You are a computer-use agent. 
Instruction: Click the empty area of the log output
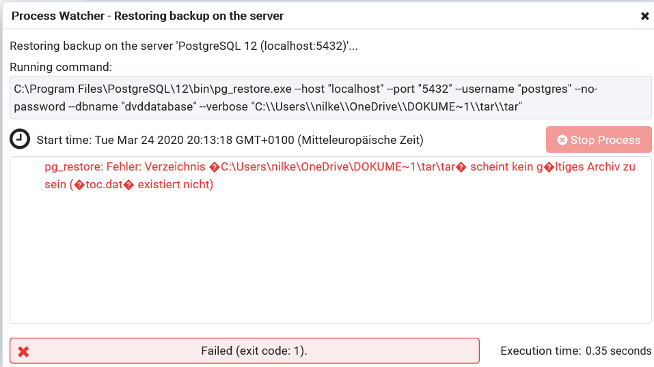pos(331,259)
